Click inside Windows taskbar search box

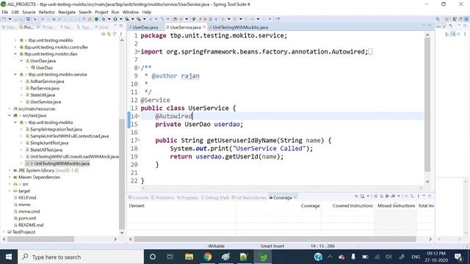[81, 257]
